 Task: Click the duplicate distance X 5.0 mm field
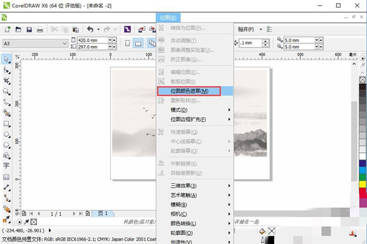[x=299, y=40]
